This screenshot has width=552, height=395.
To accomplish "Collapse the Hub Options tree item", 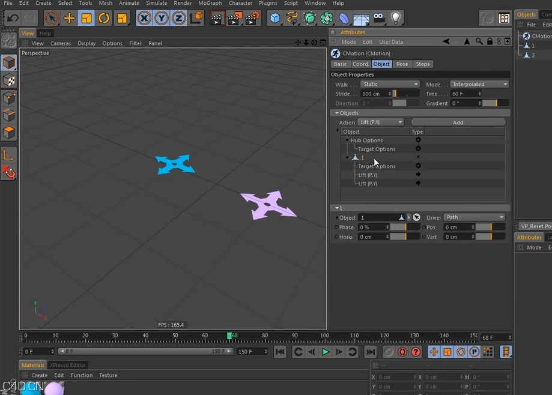I will (x=347, y=140).
